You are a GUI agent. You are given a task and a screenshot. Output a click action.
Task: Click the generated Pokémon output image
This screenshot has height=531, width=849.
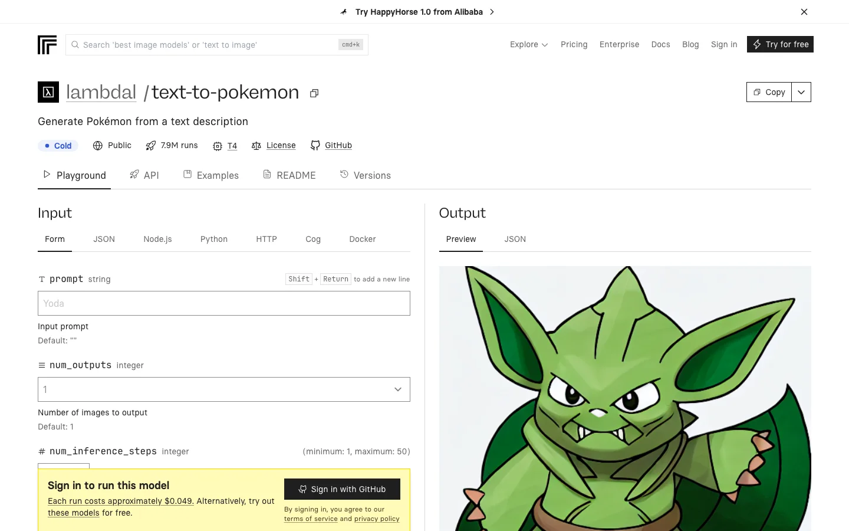(x=625, y=399)
